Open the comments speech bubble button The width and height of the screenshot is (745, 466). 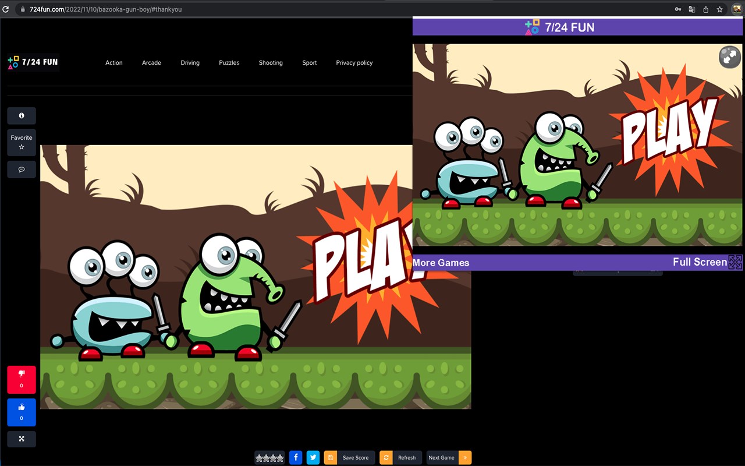click(22, 170)
